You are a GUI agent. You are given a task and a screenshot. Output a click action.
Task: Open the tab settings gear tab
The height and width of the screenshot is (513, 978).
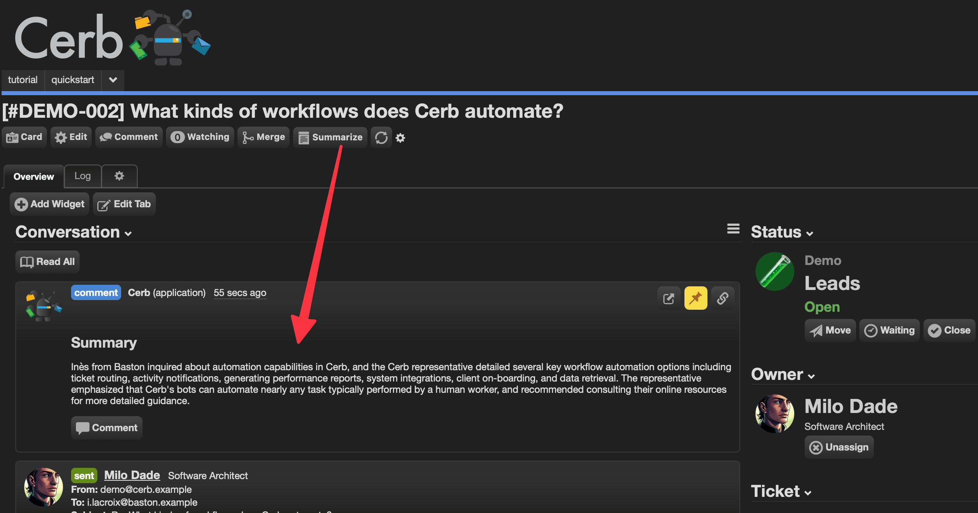click(x=119, y=176)
